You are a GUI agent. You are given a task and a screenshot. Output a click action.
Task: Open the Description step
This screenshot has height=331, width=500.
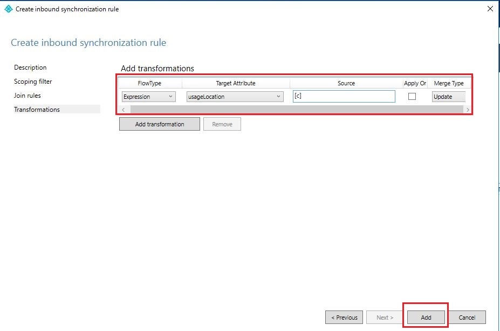30,67
